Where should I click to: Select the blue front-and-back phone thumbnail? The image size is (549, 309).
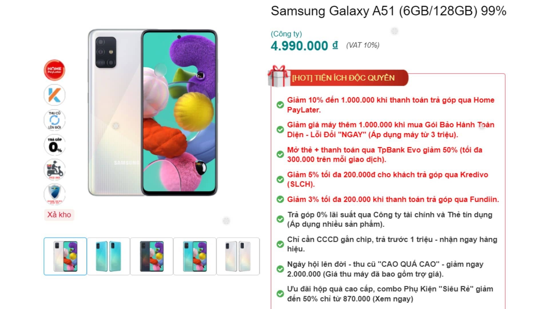pos(195,256)
